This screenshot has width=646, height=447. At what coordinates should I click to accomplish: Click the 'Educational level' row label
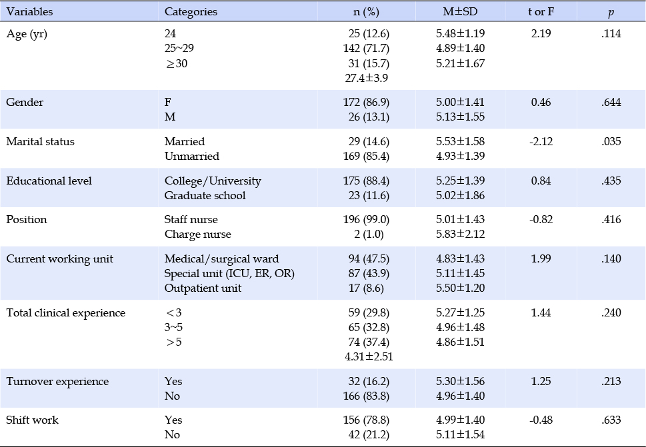click(49, 181)
